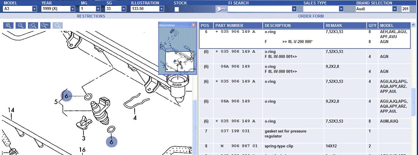418x155 pixels.
Task: Expand the YEAR dropdown showing 1999 (X)
Action: coord(73,9)
